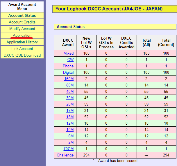Open the 20M band link
177x166 pixels.
pyautogui.click(x=70, y=104)
